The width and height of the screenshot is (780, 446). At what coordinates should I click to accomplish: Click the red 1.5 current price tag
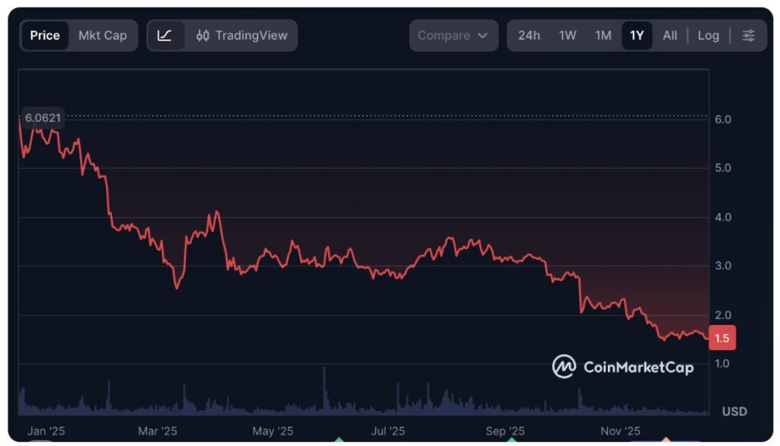pyautogui.click(x=721, y=337)
